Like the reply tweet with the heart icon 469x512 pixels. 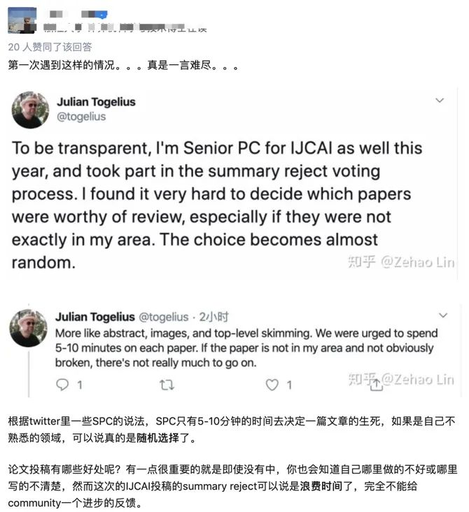(x=273, y=385)
